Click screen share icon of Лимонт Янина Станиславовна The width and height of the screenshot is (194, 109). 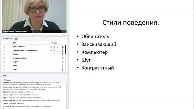coord(58,51)
